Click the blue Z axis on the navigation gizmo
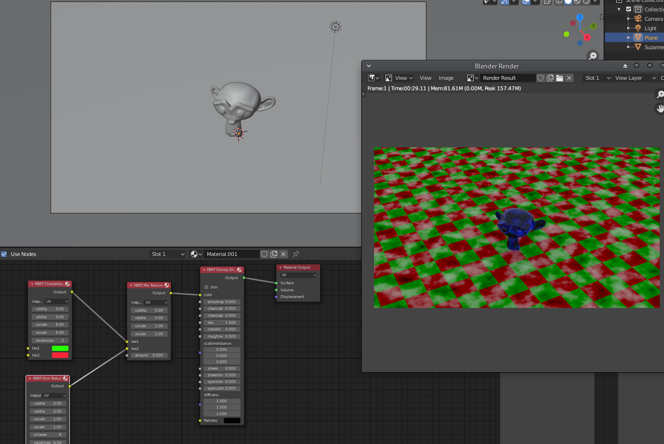Screen dimensions: 664x444 pos(580,17)
